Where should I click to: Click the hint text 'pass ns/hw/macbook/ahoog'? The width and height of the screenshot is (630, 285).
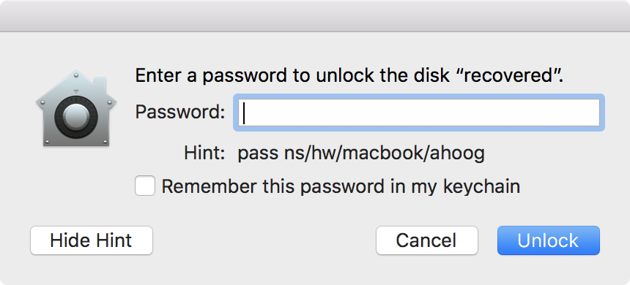pyautogui.click(x=361, y=153)
